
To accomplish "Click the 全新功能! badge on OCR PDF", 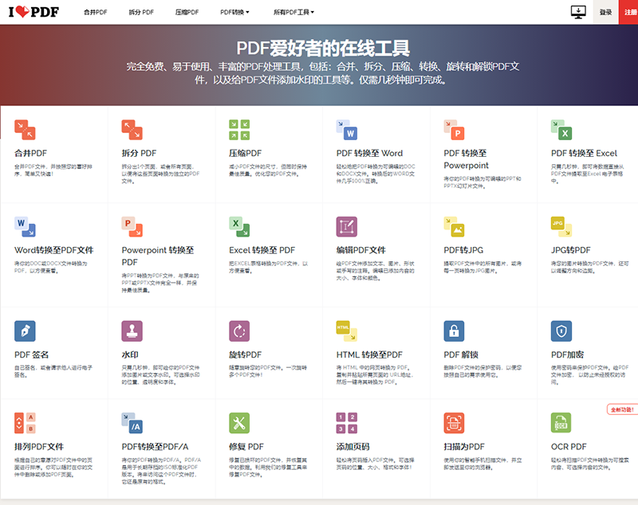I will [x=623, y=409].
